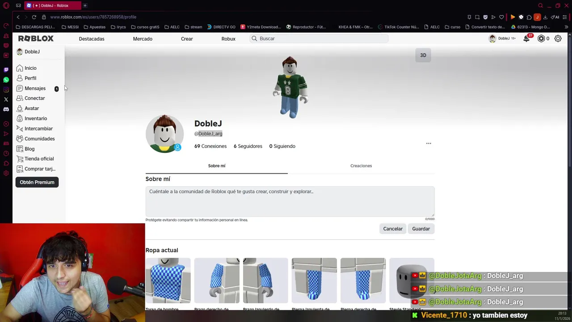The width and height of the screenshot is (572, 322).
Task: Open X (Twitter) in Opera sidebar
Action: coord(6,99)
